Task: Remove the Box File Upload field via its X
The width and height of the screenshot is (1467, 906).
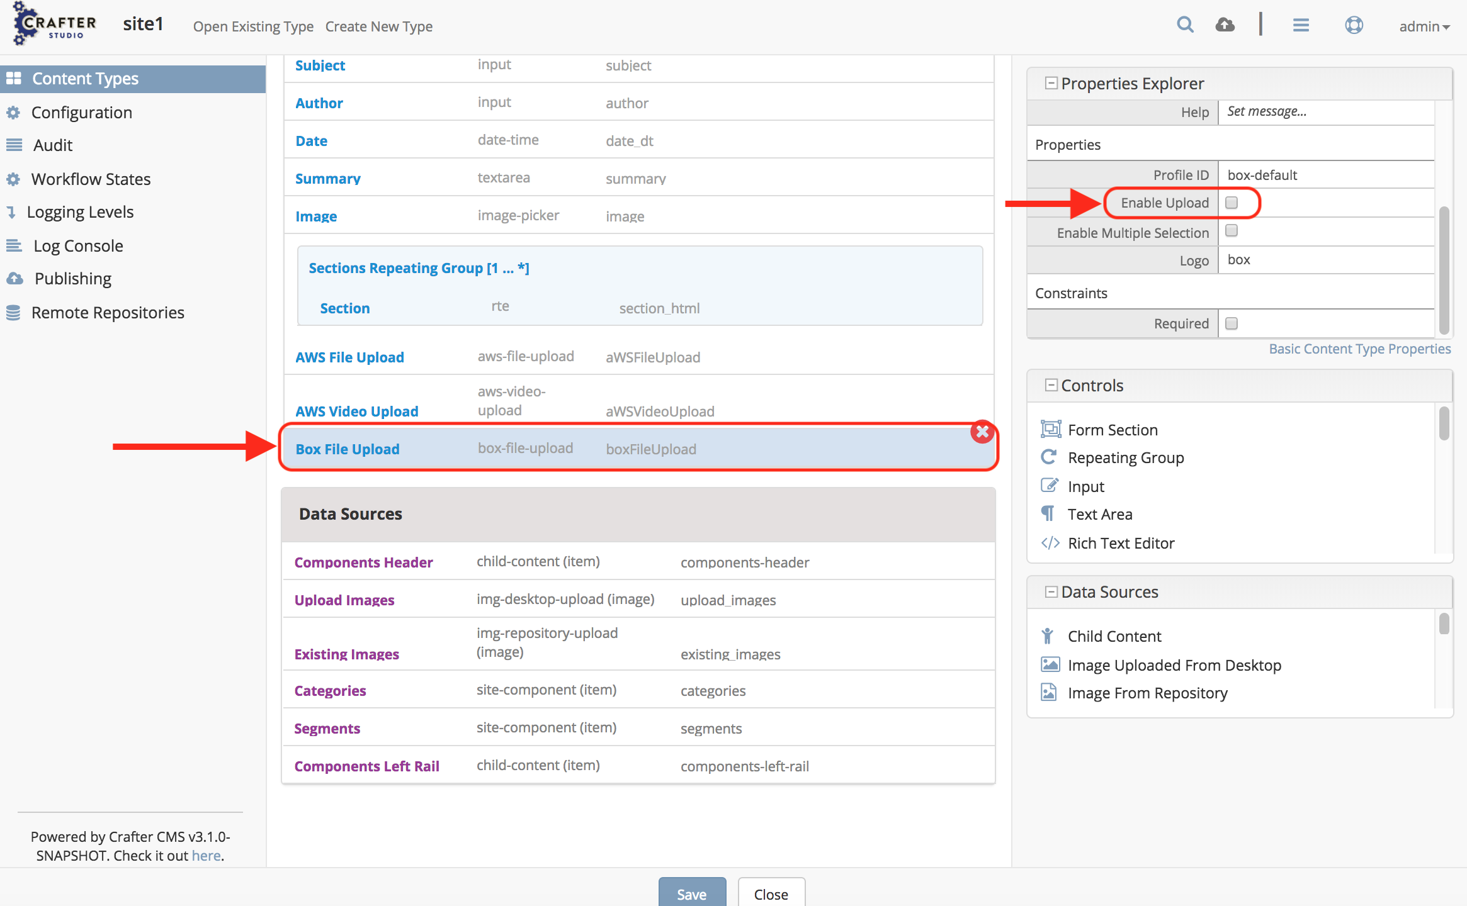Action: click(x=982, y=432)
